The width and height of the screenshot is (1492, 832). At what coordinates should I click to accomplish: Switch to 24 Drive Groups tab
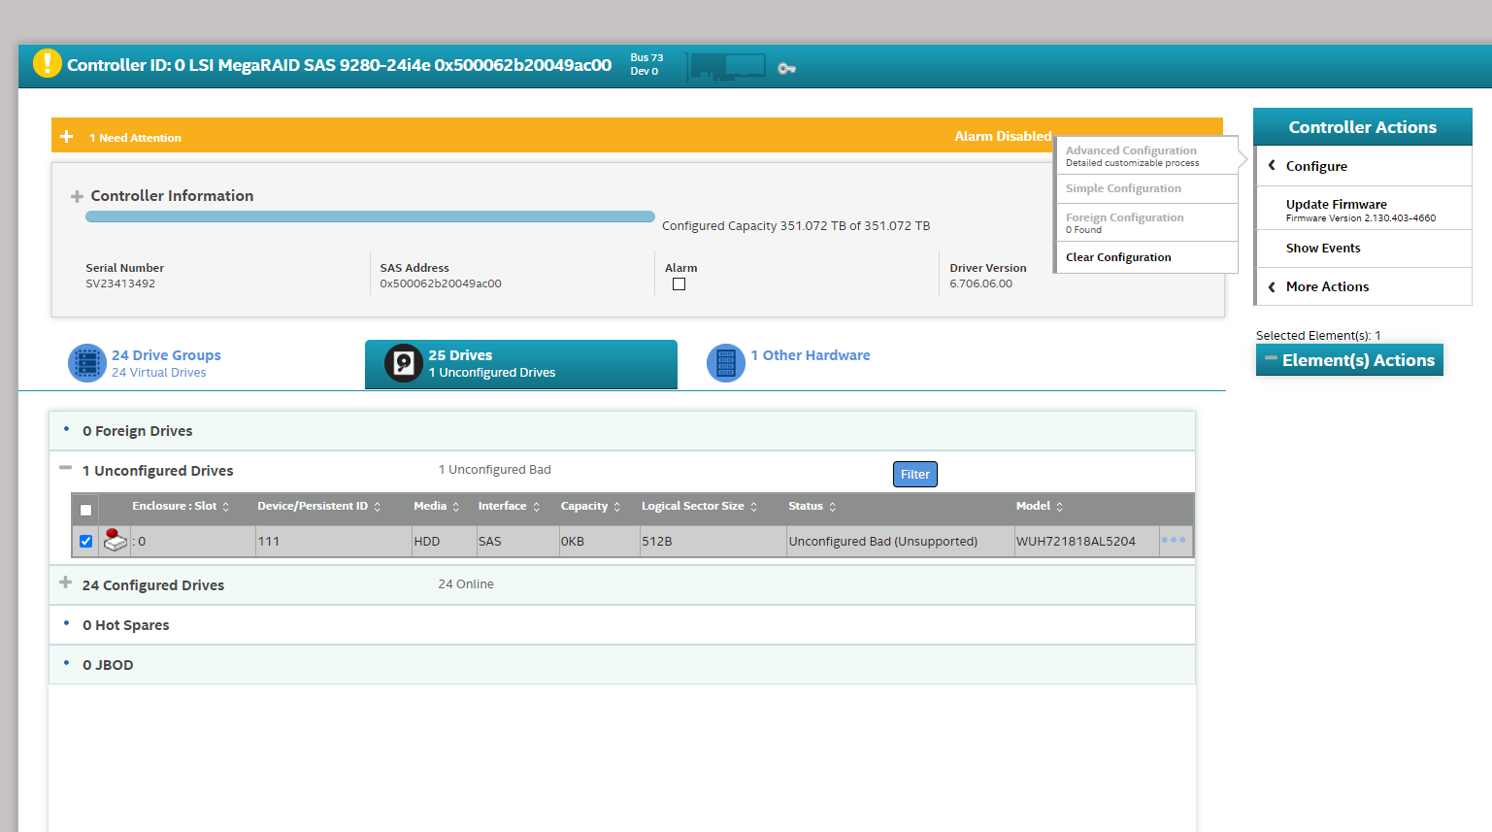(x=145, y=363)
